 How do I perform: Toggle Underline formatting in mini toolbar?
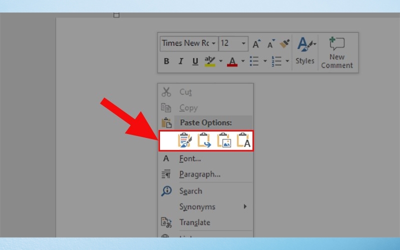tap(195, 61)
